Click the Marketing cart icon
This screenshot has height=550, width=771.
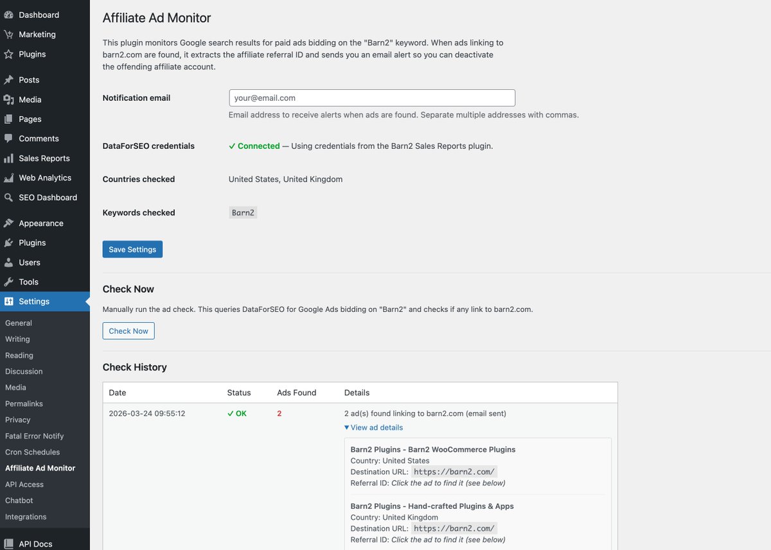click(x=8, y=34)
